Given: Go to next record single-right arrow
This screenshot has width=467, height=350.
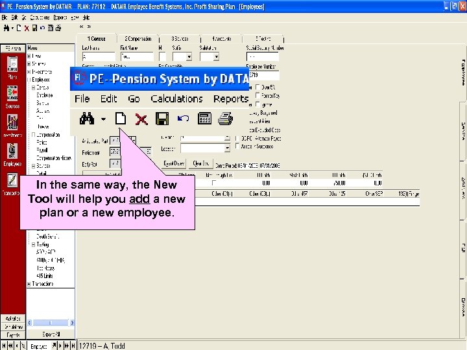Looking at the screenshot, I should [x=60, y=345].
